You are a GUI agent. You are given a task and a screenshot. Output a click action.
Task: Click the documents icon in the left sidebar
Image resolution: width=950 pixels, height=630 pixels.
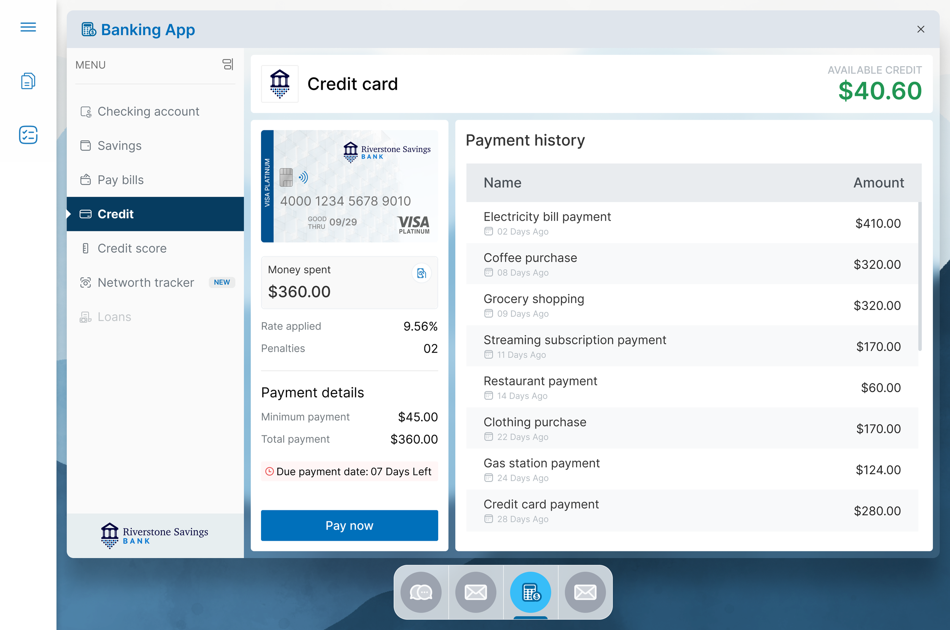(x=28, y=81)
